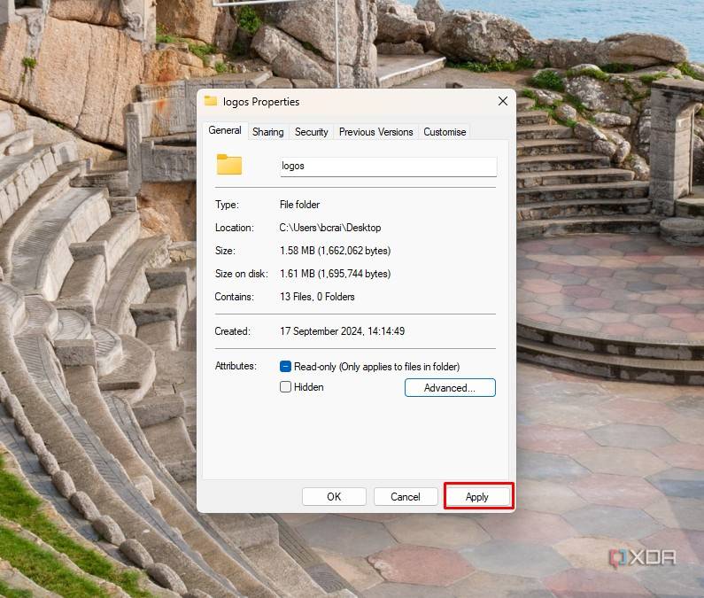Toggle the Read-only attribute checkbox
The width and height of the screenshot is (704, 598).
coord(285,367)
